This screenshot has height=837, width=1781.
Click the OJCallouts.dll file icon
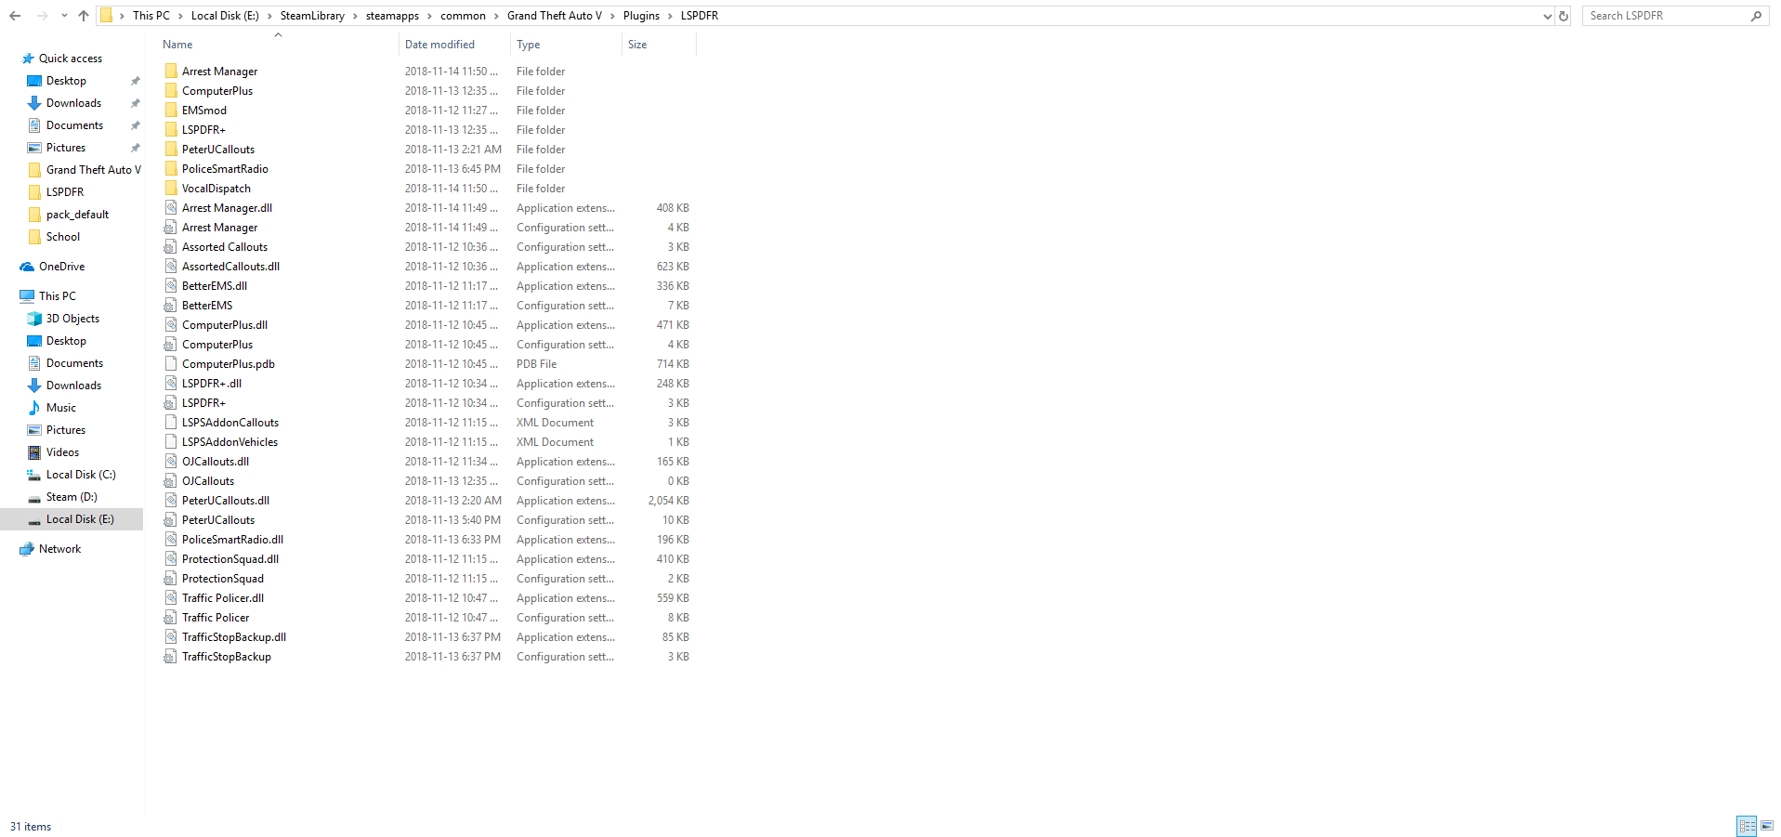point(171,462)
